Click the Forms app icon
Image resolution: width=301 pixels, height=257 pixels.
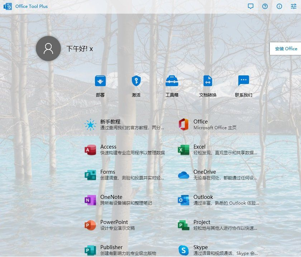90,175
